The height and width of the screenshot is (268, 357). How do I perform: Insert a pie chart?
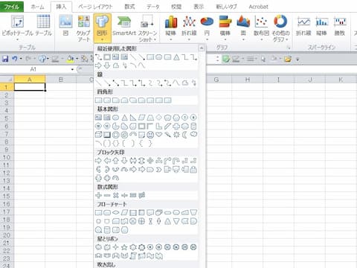click(207, 28)
